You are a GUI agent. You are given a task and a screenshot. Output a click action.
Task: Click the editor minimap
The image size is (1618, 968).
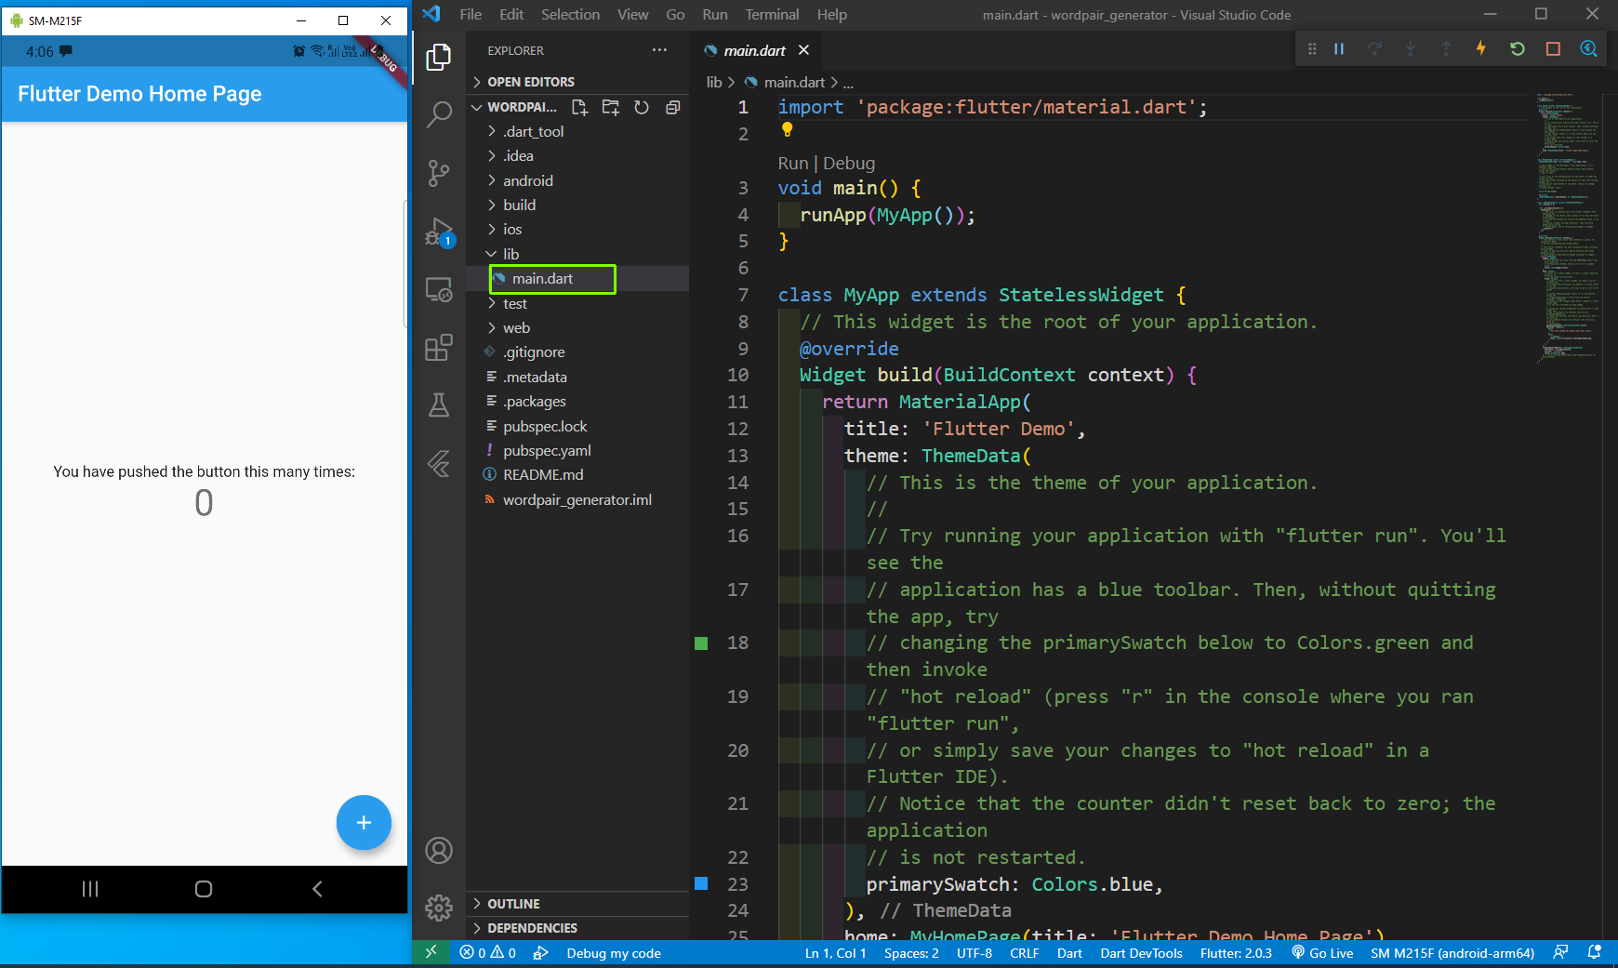(x=1567, y=227)
